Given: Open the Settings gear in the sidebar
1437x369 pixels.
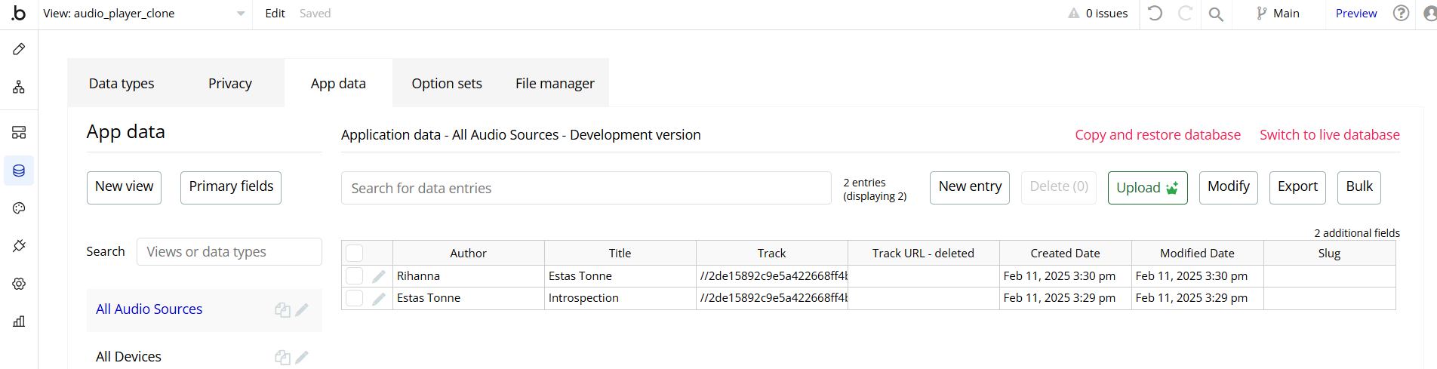Looking at the screenshot, I should 19,284.
